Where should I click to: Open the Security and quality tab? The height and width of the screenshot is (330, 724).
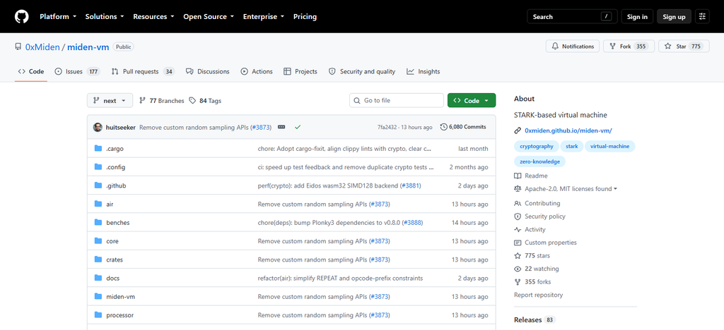pyautogui.click(x=362, y=71)
